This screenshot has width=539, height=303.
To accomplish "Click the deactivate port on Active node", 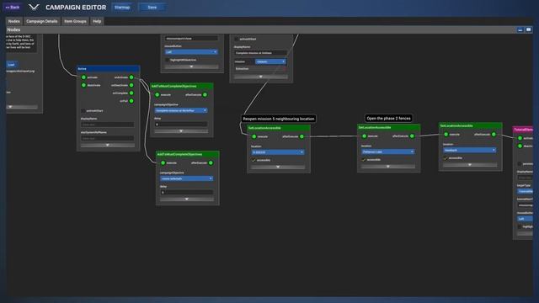I will pyautogui.click(x=83, y=85).
